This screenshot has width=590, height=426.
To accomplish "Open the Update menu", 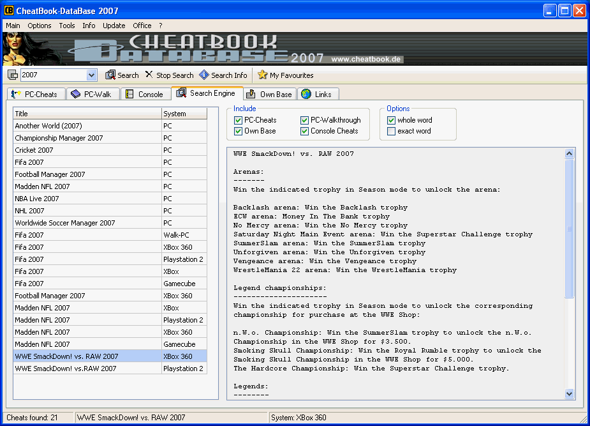I will click(114, 26).
